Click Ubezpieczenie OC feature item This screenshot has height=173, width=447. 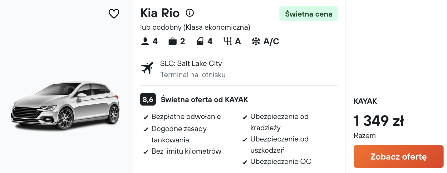(x=277, y=162)
